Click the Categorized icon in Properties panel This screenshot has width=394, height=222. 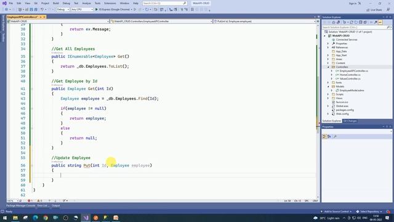pos(324,136)
